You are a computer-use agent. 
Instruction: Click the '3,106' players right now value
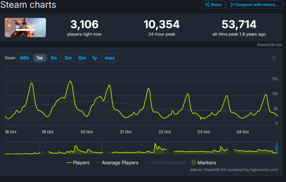click(x=84, y=24)
